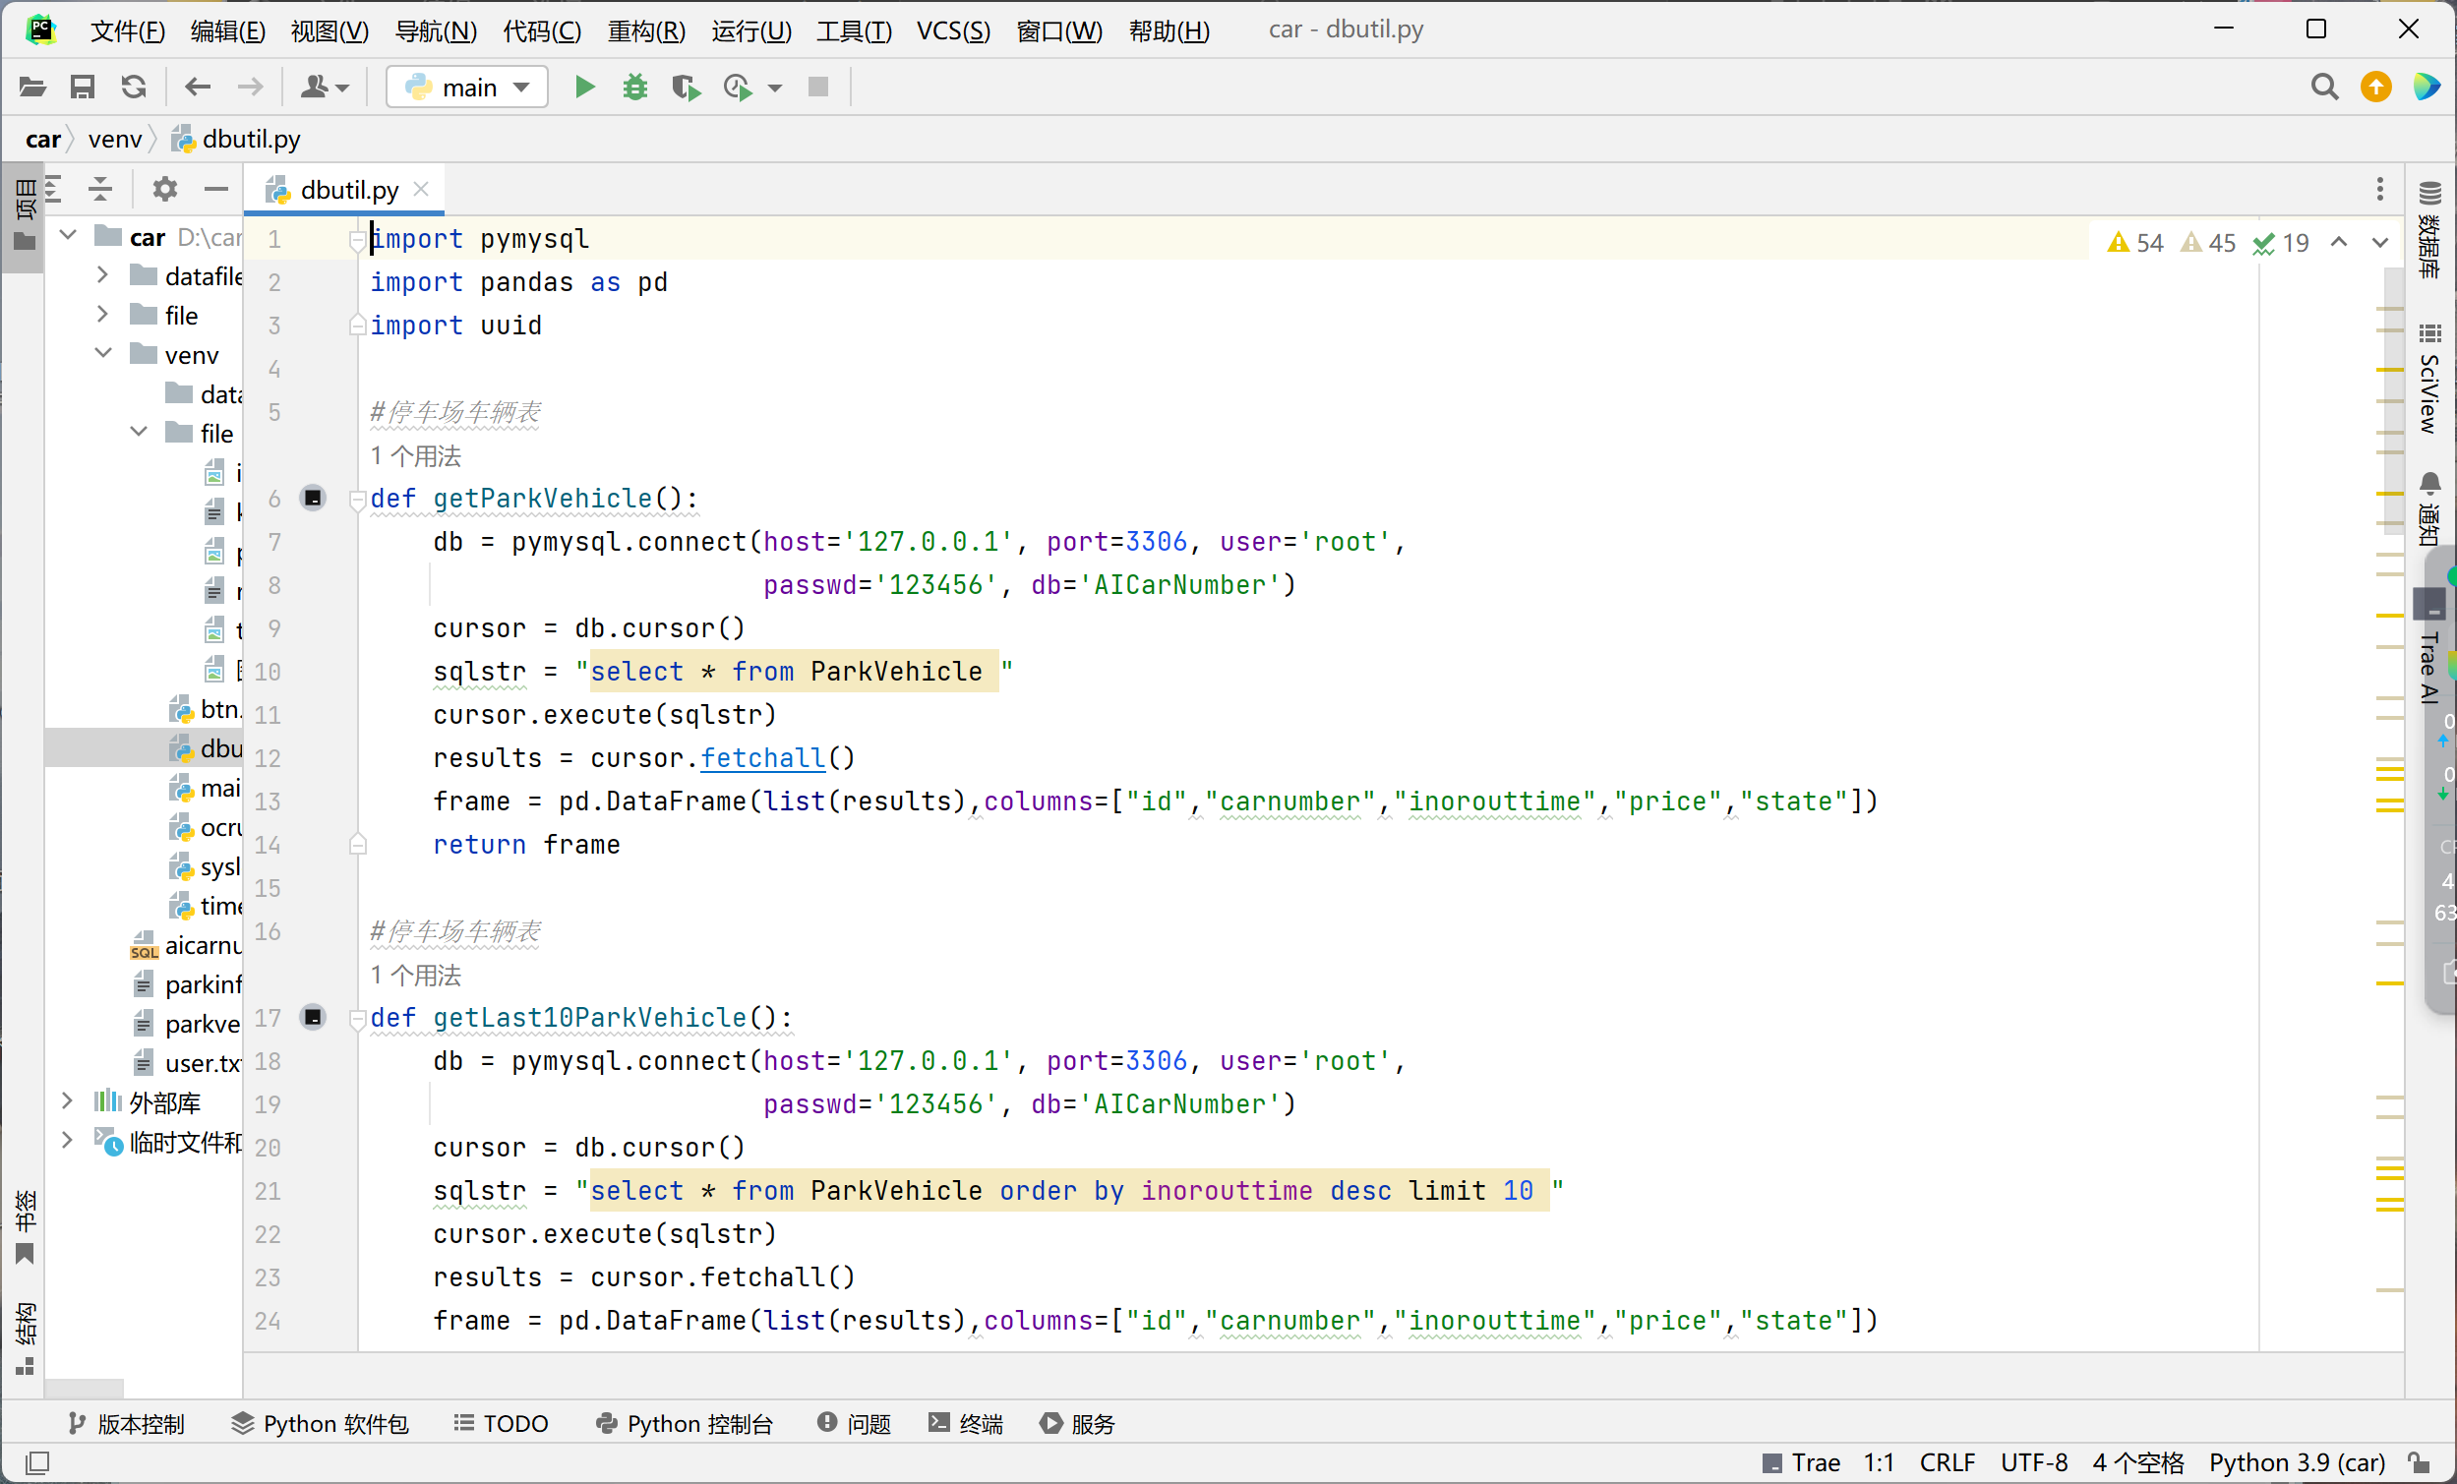Navigate back with left arrow
The width and height of the screenshot is (2457, 1484).
click(x=198, y=88)
